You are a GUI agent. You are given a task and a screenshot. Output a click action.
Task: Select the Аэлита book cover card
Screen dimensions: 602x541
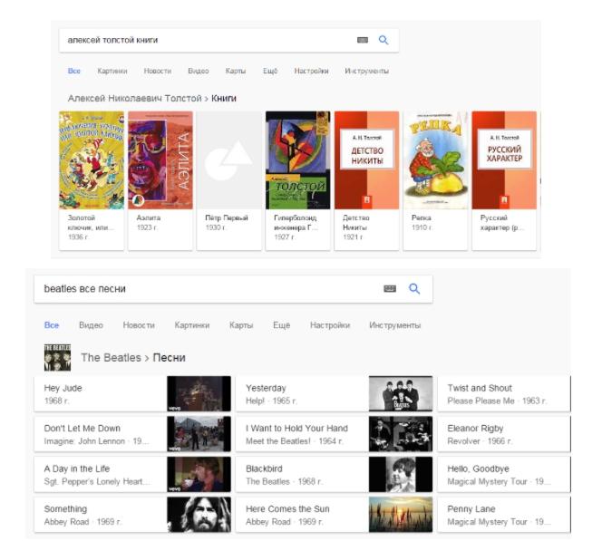pos(160,179)
